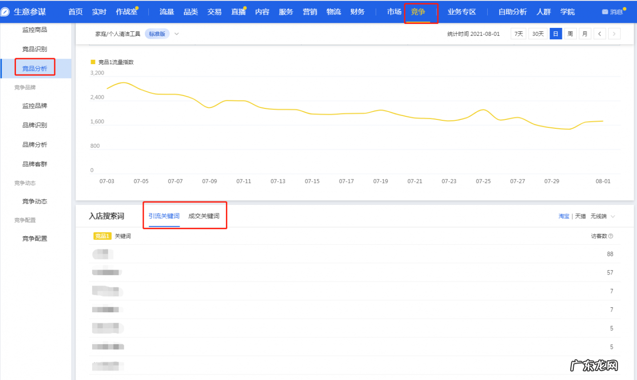The height and width of the screenshot is (380, 637).
Task: Select the 天猫 platform filter
Action: click(580, 216)
